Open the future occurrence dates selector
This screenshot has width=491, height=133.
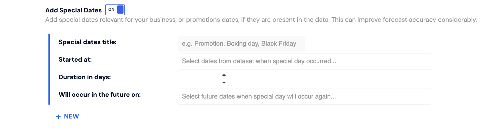[x=305, y=97]
